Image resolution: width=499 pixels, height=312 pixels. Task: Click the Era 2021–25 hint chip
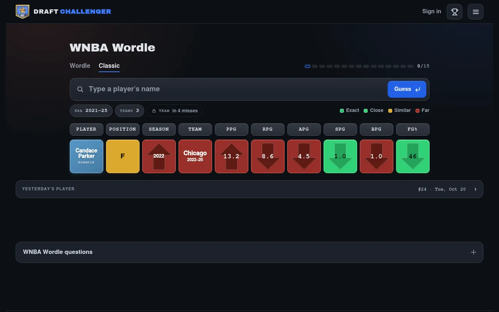coord(91,111)
